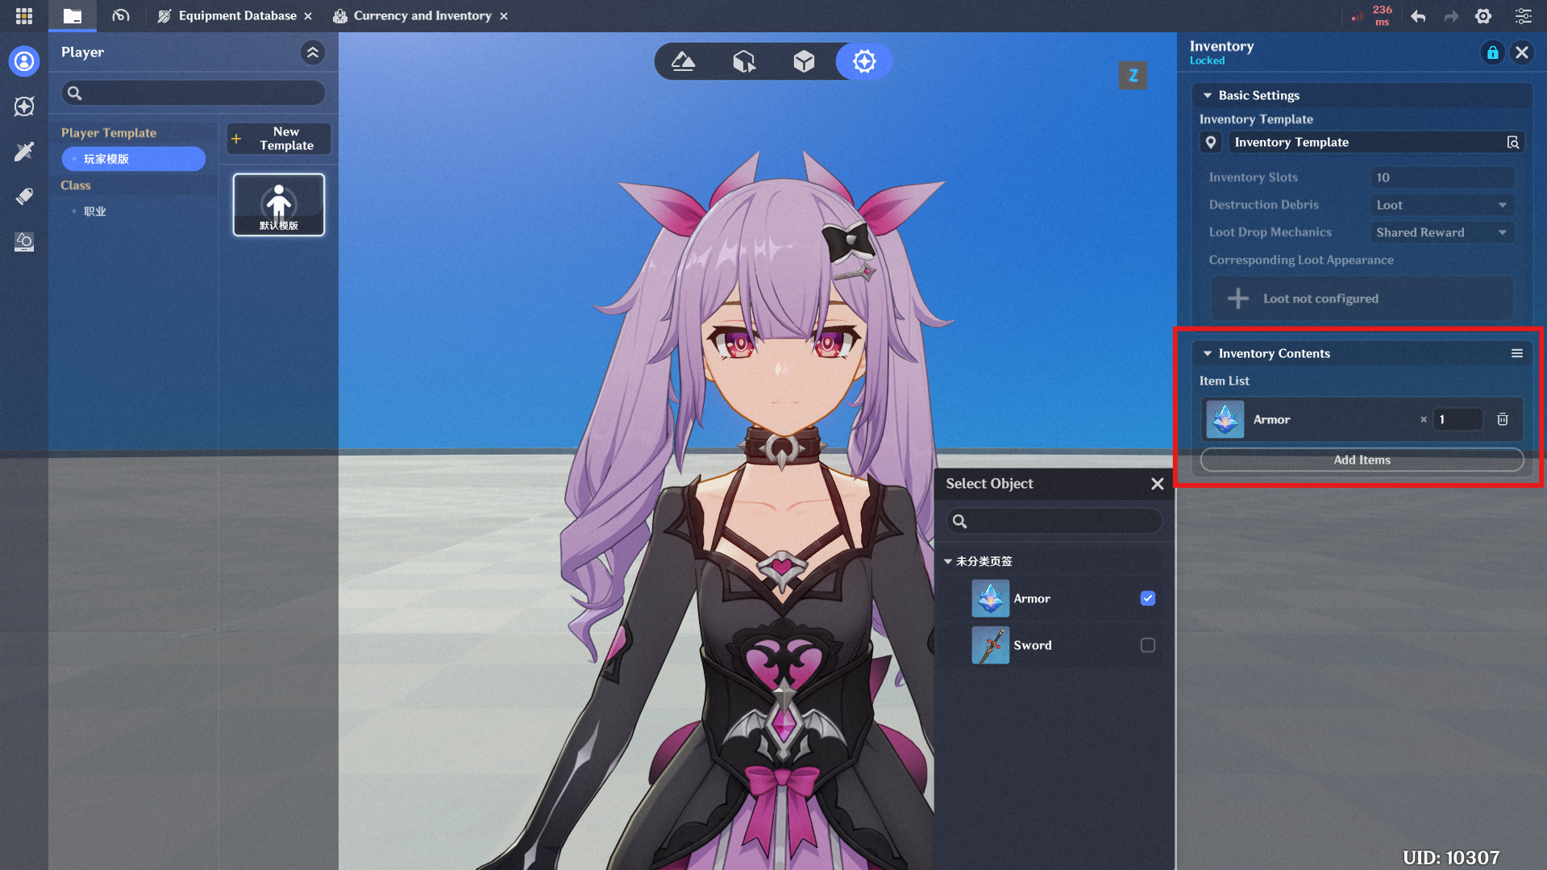1547x870 pixels.
Task: Select the 职业 class item
Action: 95,211
